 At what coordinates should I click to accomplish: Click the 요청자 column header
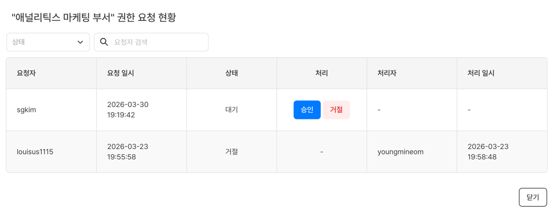(x=26, y=73)
